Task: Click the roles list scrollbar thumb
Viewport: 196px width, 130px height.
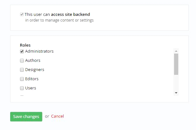Action: click(176, 64)
